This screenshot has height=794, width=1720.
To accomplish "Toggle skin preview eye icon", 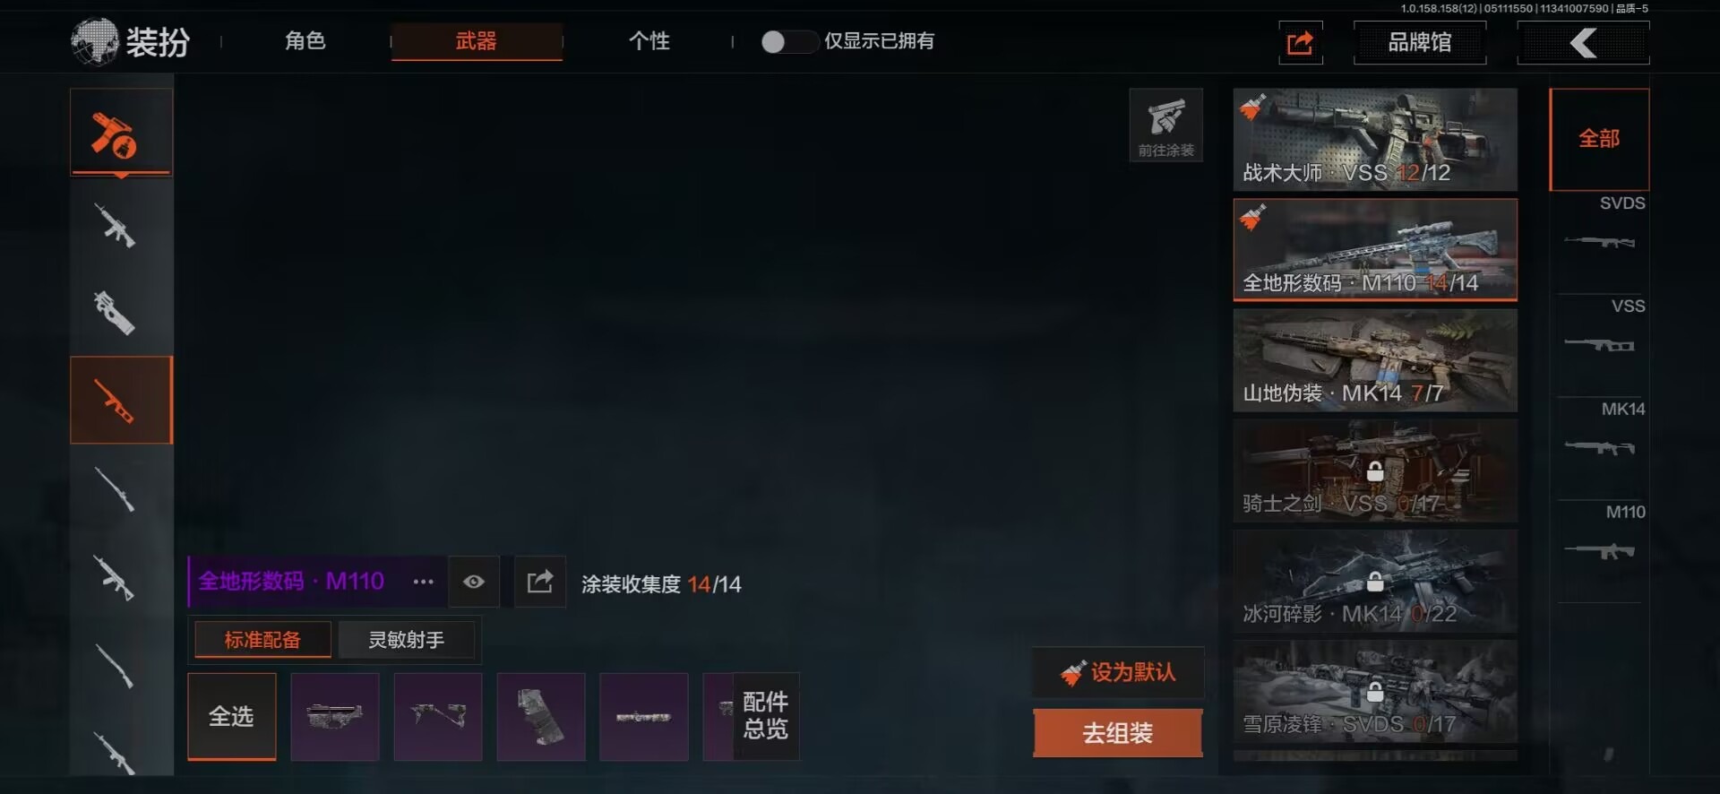I will click(x=474, y=582).
